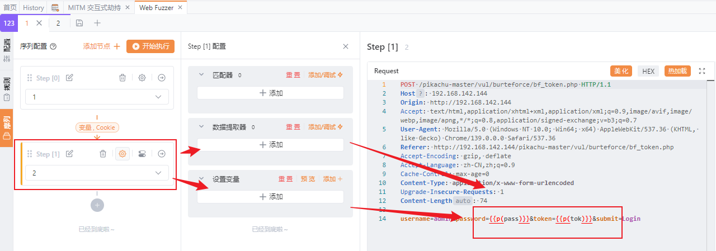The width and height of the screenshot is (716, 251).
Task: Reset 匹配器 with 重置
Action: pyautogui.click(x=293, y=75)
